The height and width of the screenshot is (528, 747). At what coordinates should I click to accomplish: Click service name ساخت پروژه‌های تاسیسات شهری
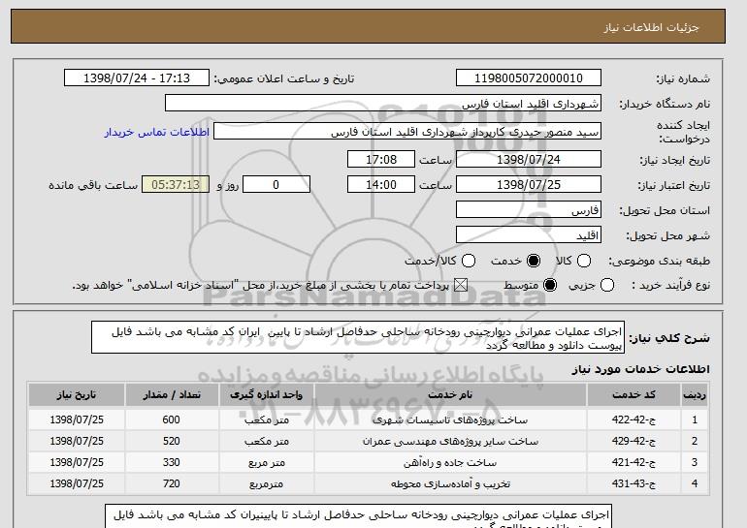[450, 420]
